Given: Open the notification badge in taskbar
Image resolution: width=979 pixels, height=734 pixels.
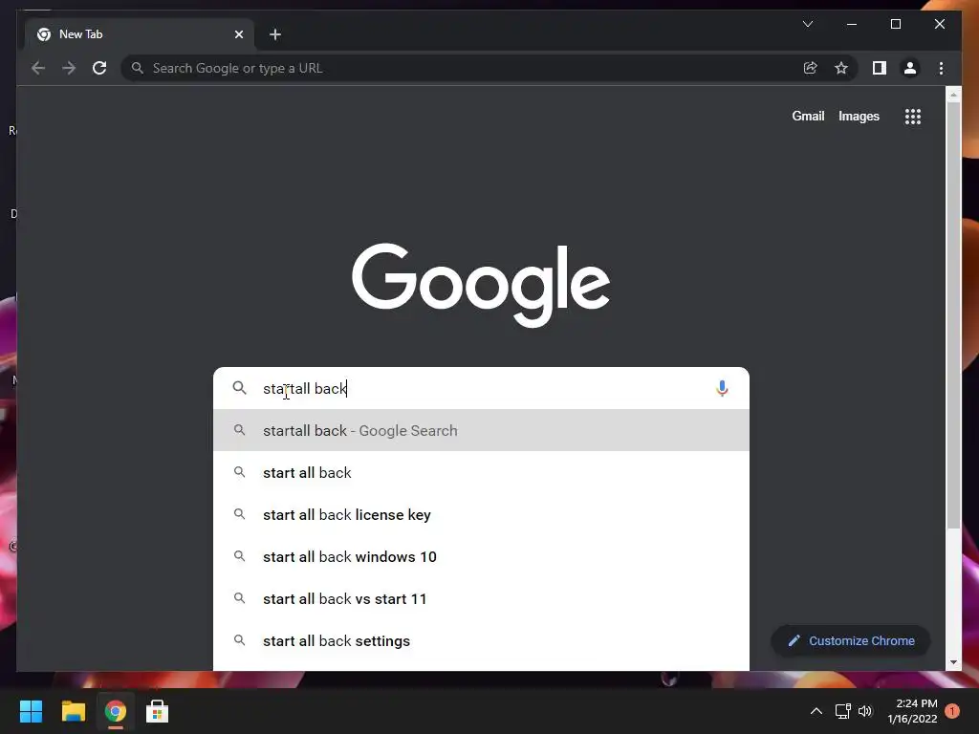Looking at the screenshot, I should click(x=952, y=711).
